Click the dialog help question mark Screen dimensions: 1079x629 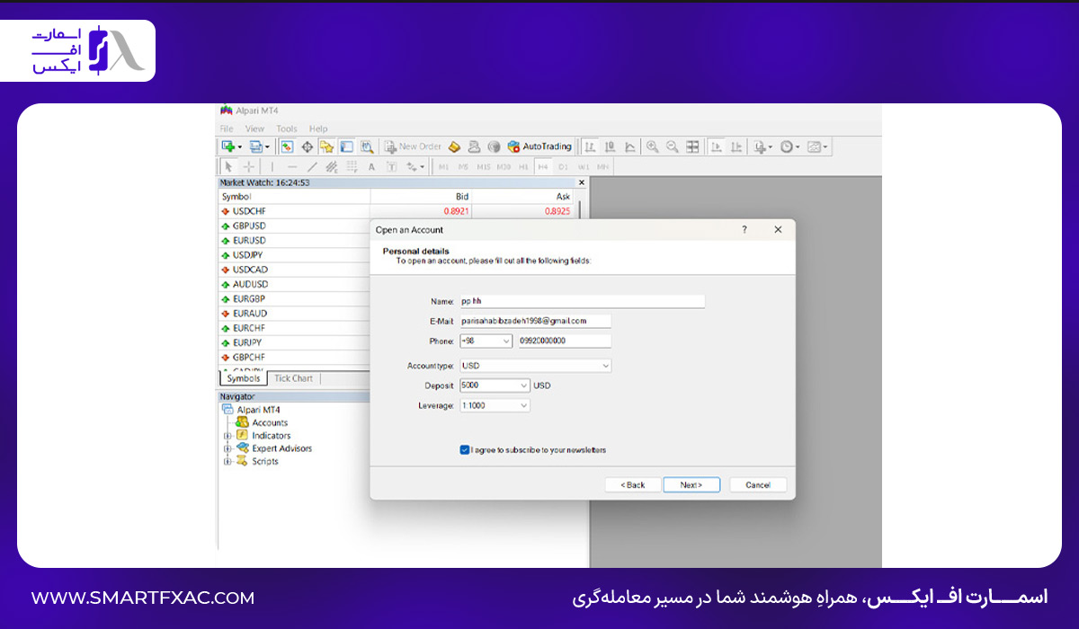pyautogui.click(x=744, y=229)
